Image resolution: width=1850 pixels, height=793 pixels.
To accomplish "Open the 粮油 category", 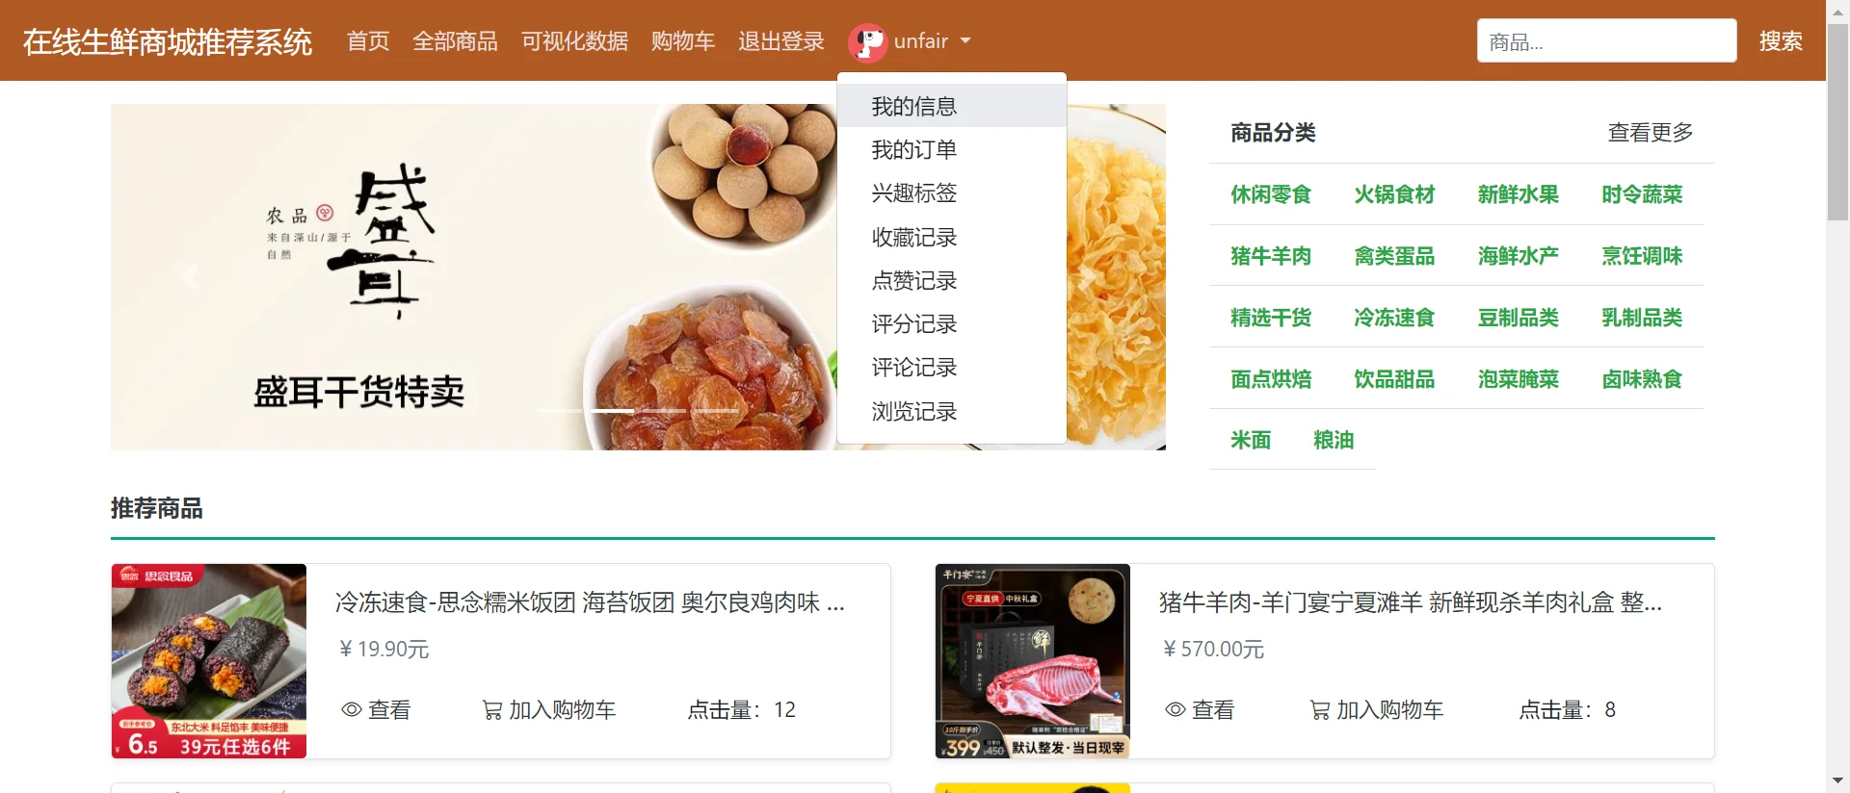I will [1334, 440].
